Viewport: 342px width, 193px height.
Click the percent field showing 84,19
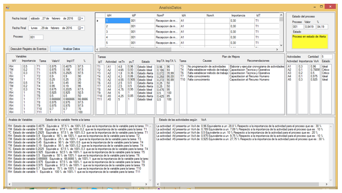tap(322, 27)
